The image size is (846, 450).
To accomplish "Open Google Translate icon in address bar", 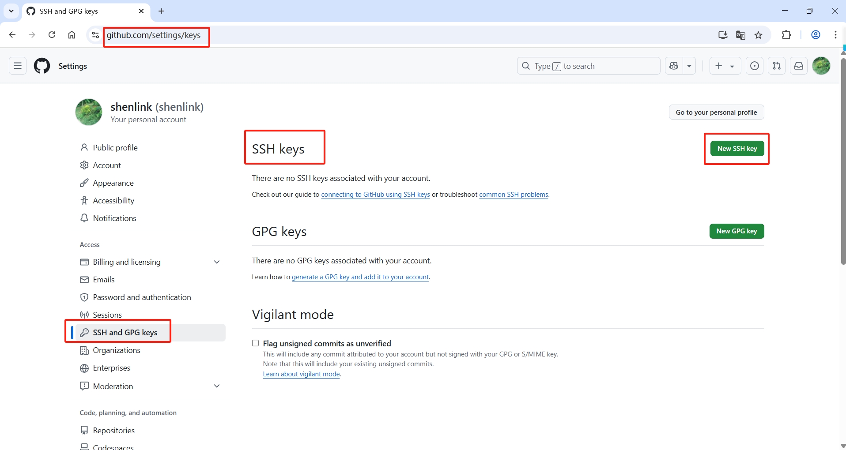I will click(x=741, y=35).
